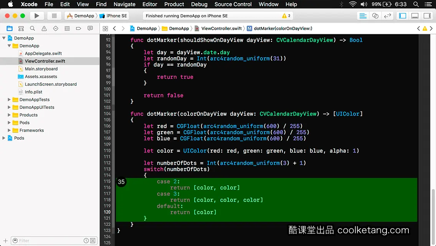Open Spotlight search
The image size is (436, 246).
click(x=416, y=4)
